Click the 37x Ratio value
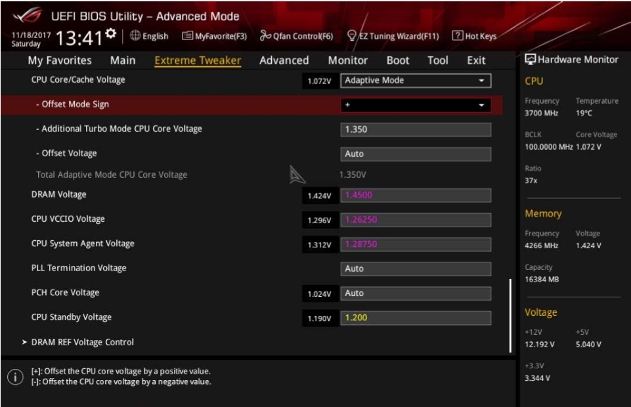Image resolution: width=631 pixels, height=407 pixels. tap(531, 181)
